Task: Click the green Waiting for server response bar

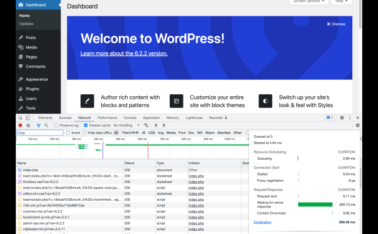Action: (315, 204)
